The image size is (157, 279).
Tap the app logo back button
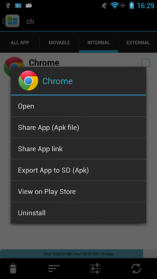point(10,21)
